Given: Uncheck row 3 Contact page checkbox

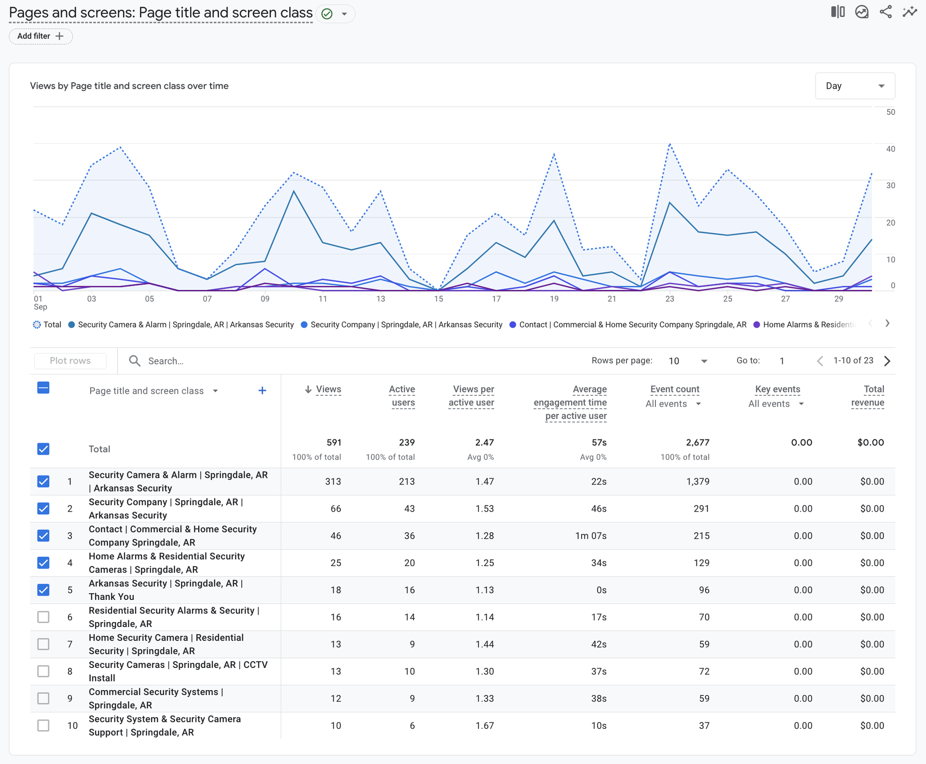Looking at the screenshot, I should pos(43,536).
